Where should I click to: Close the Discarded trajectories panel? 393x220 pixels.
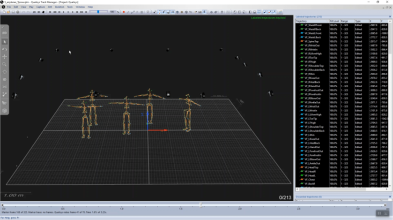coord(390,197)
